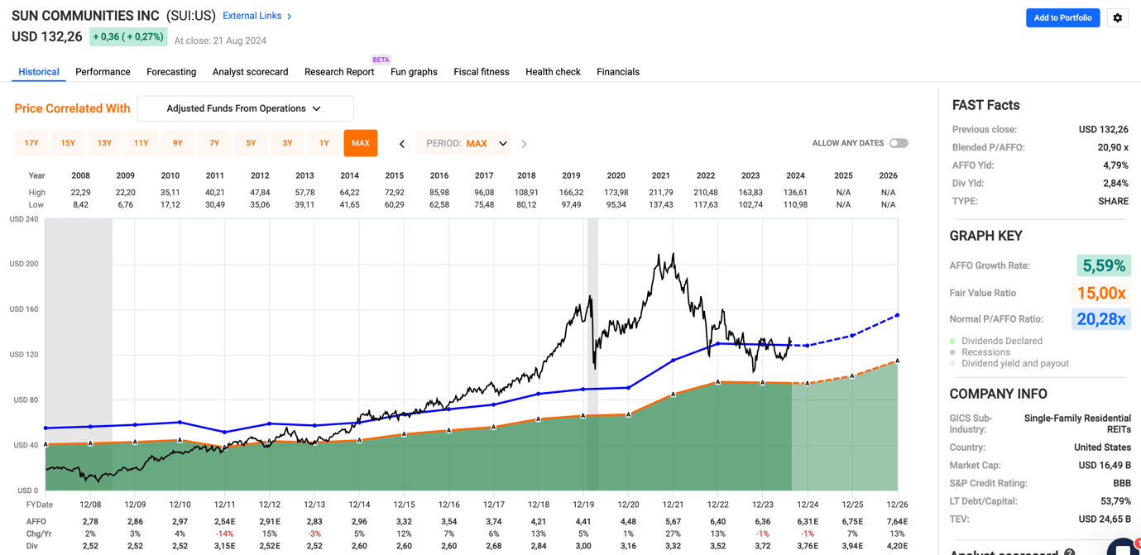Image resolution: width=1141 pixels, height=555 pixels.
Task: Expand the External Links chevron
Action: (x=289, y=17)
